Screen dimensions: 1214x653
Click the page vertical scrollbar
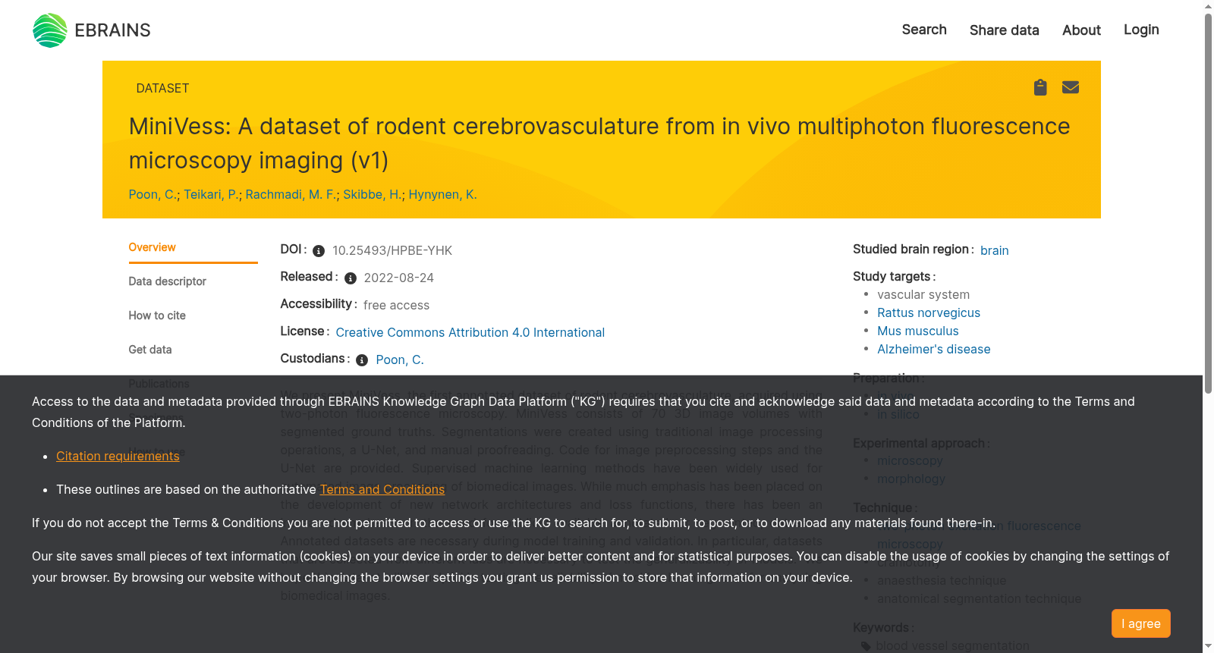coord(1208,326)
